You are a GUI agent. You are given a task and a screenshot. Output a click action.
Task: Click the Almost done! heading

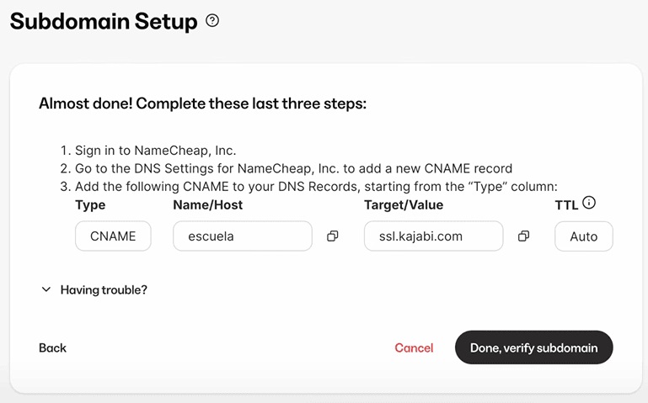point(202,103)
